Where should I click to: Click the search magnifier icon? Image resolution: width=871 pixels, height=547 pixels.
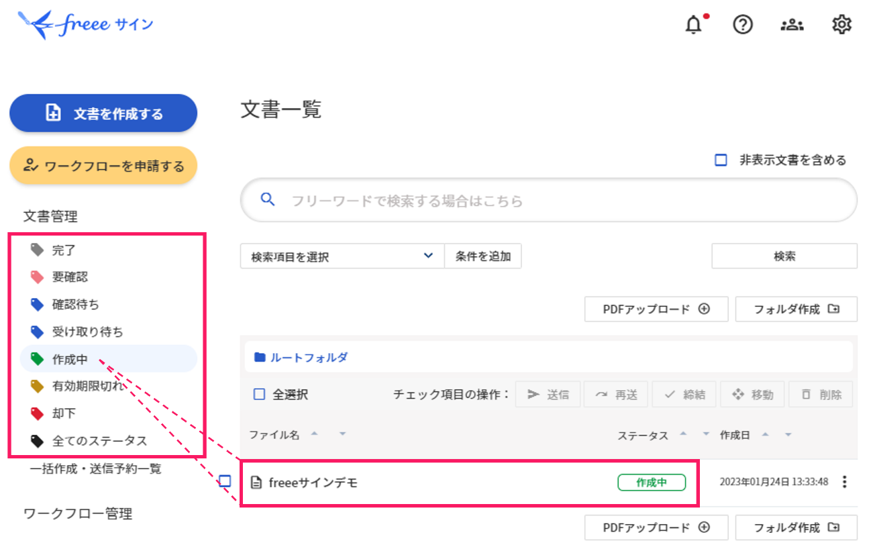click(268, 199)
